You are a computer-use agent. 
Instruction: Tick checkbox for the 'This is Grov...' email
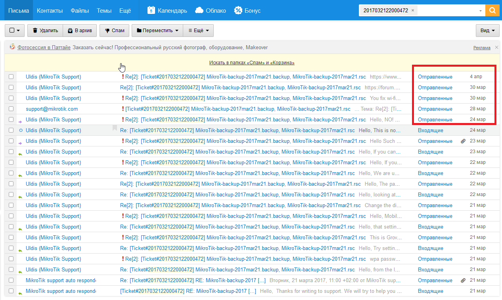[x=11, y=238]
